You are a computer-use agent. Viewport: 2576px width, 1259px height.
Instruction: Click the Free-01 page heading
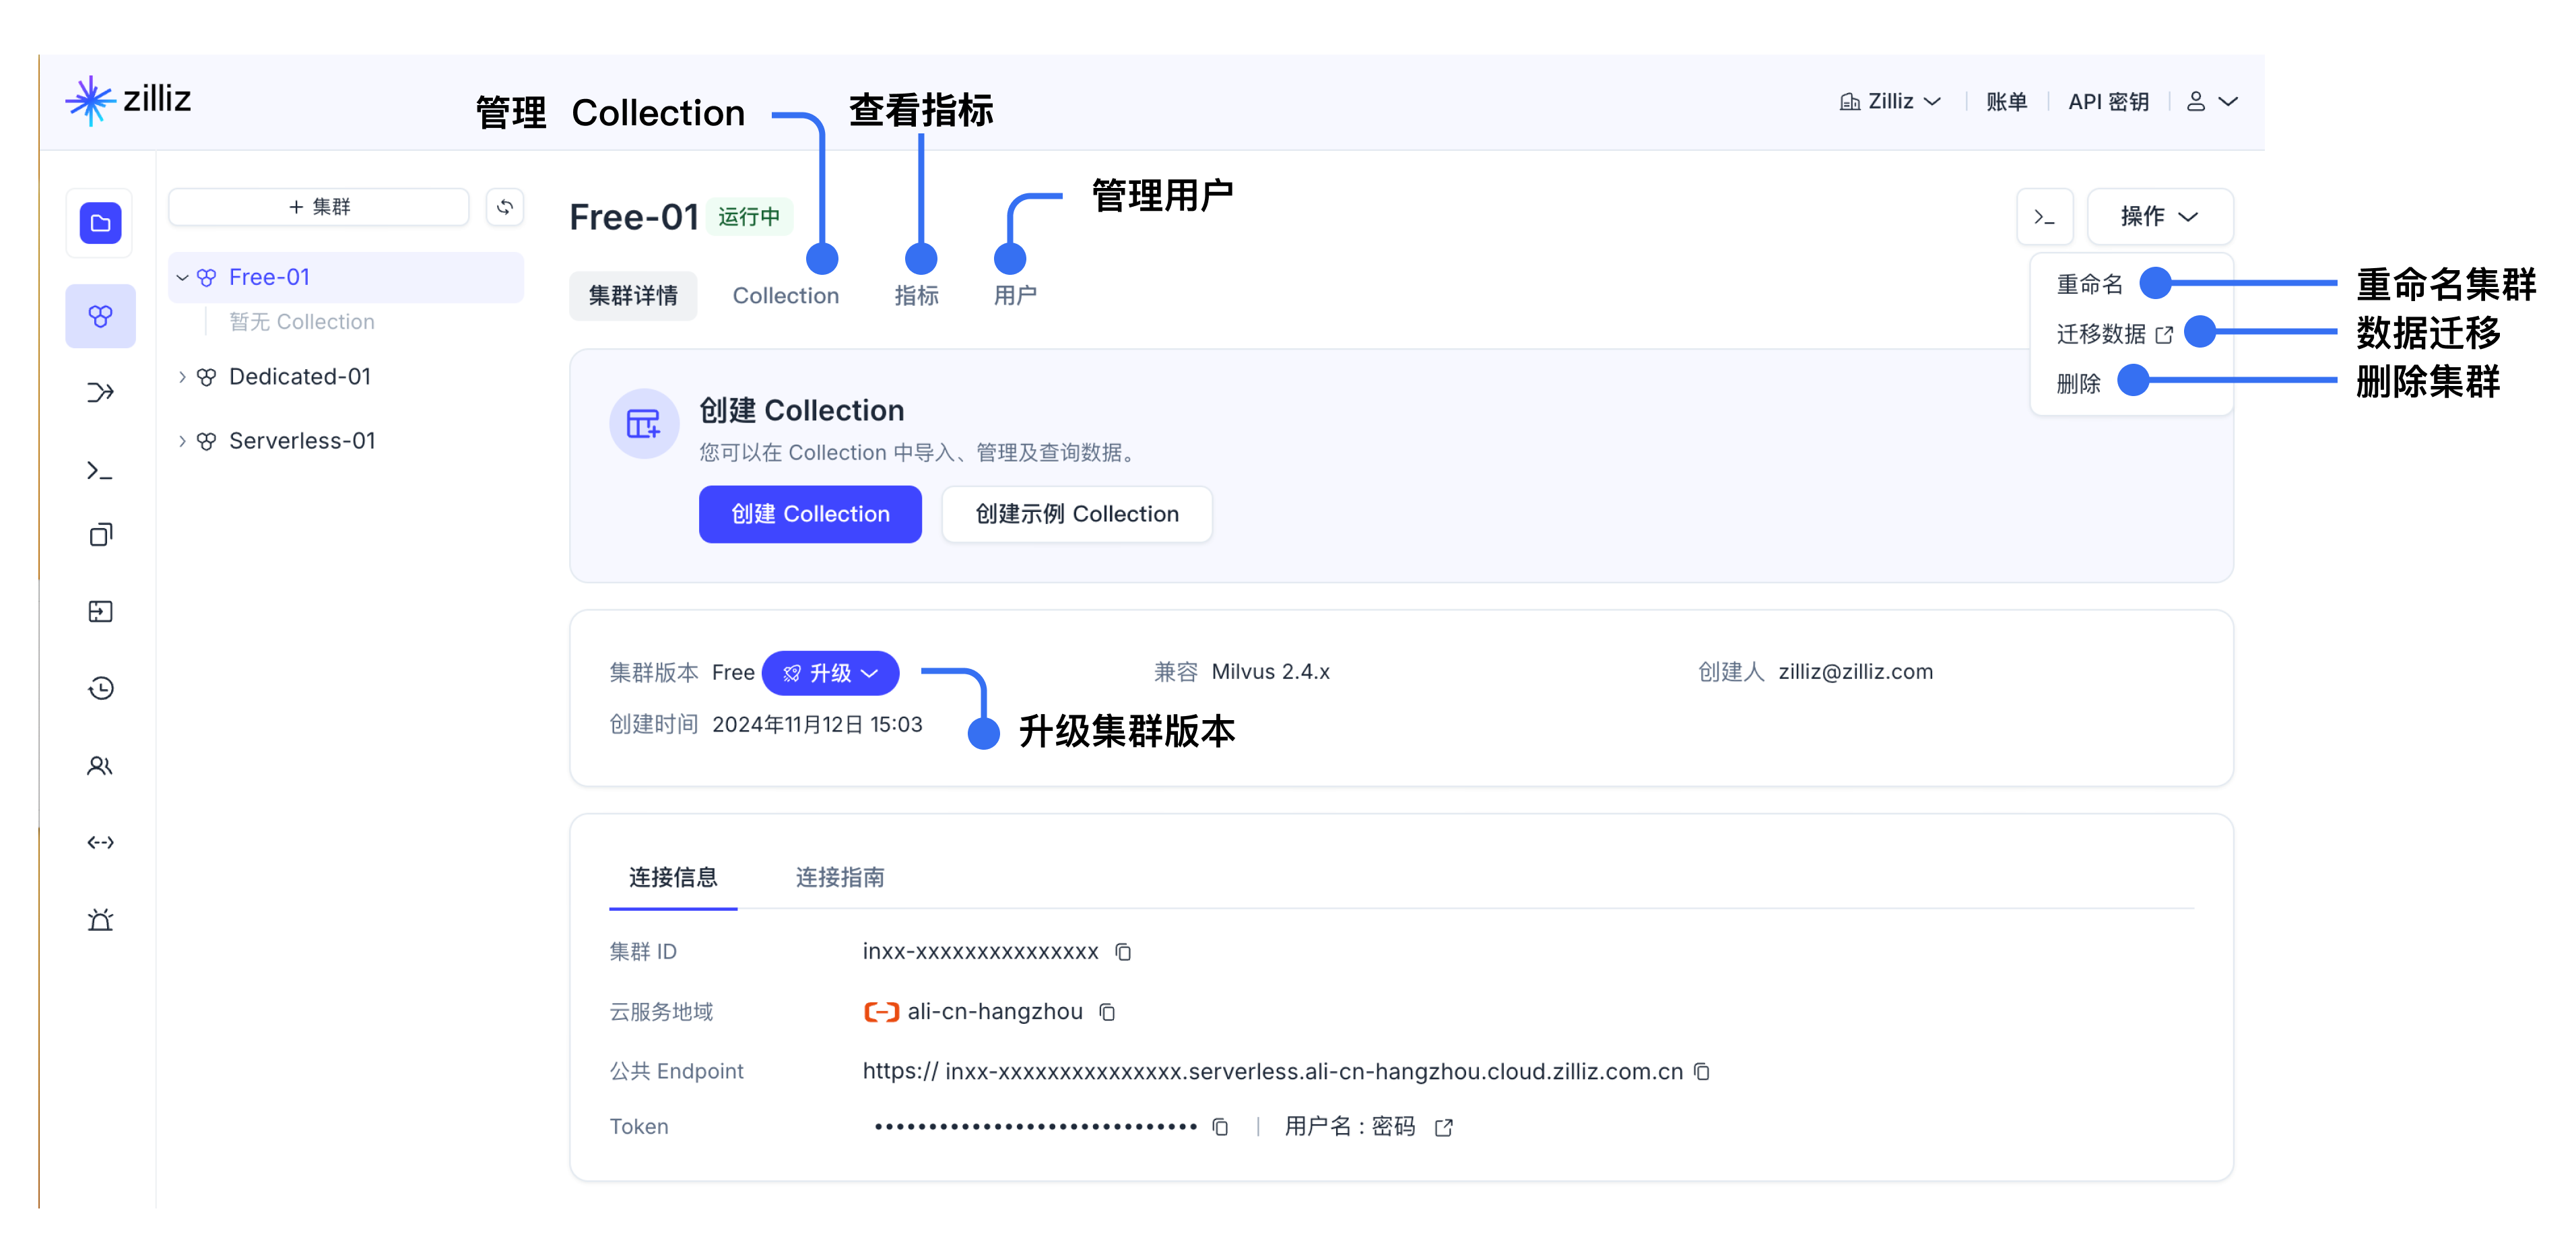click(x=634, y=217)
